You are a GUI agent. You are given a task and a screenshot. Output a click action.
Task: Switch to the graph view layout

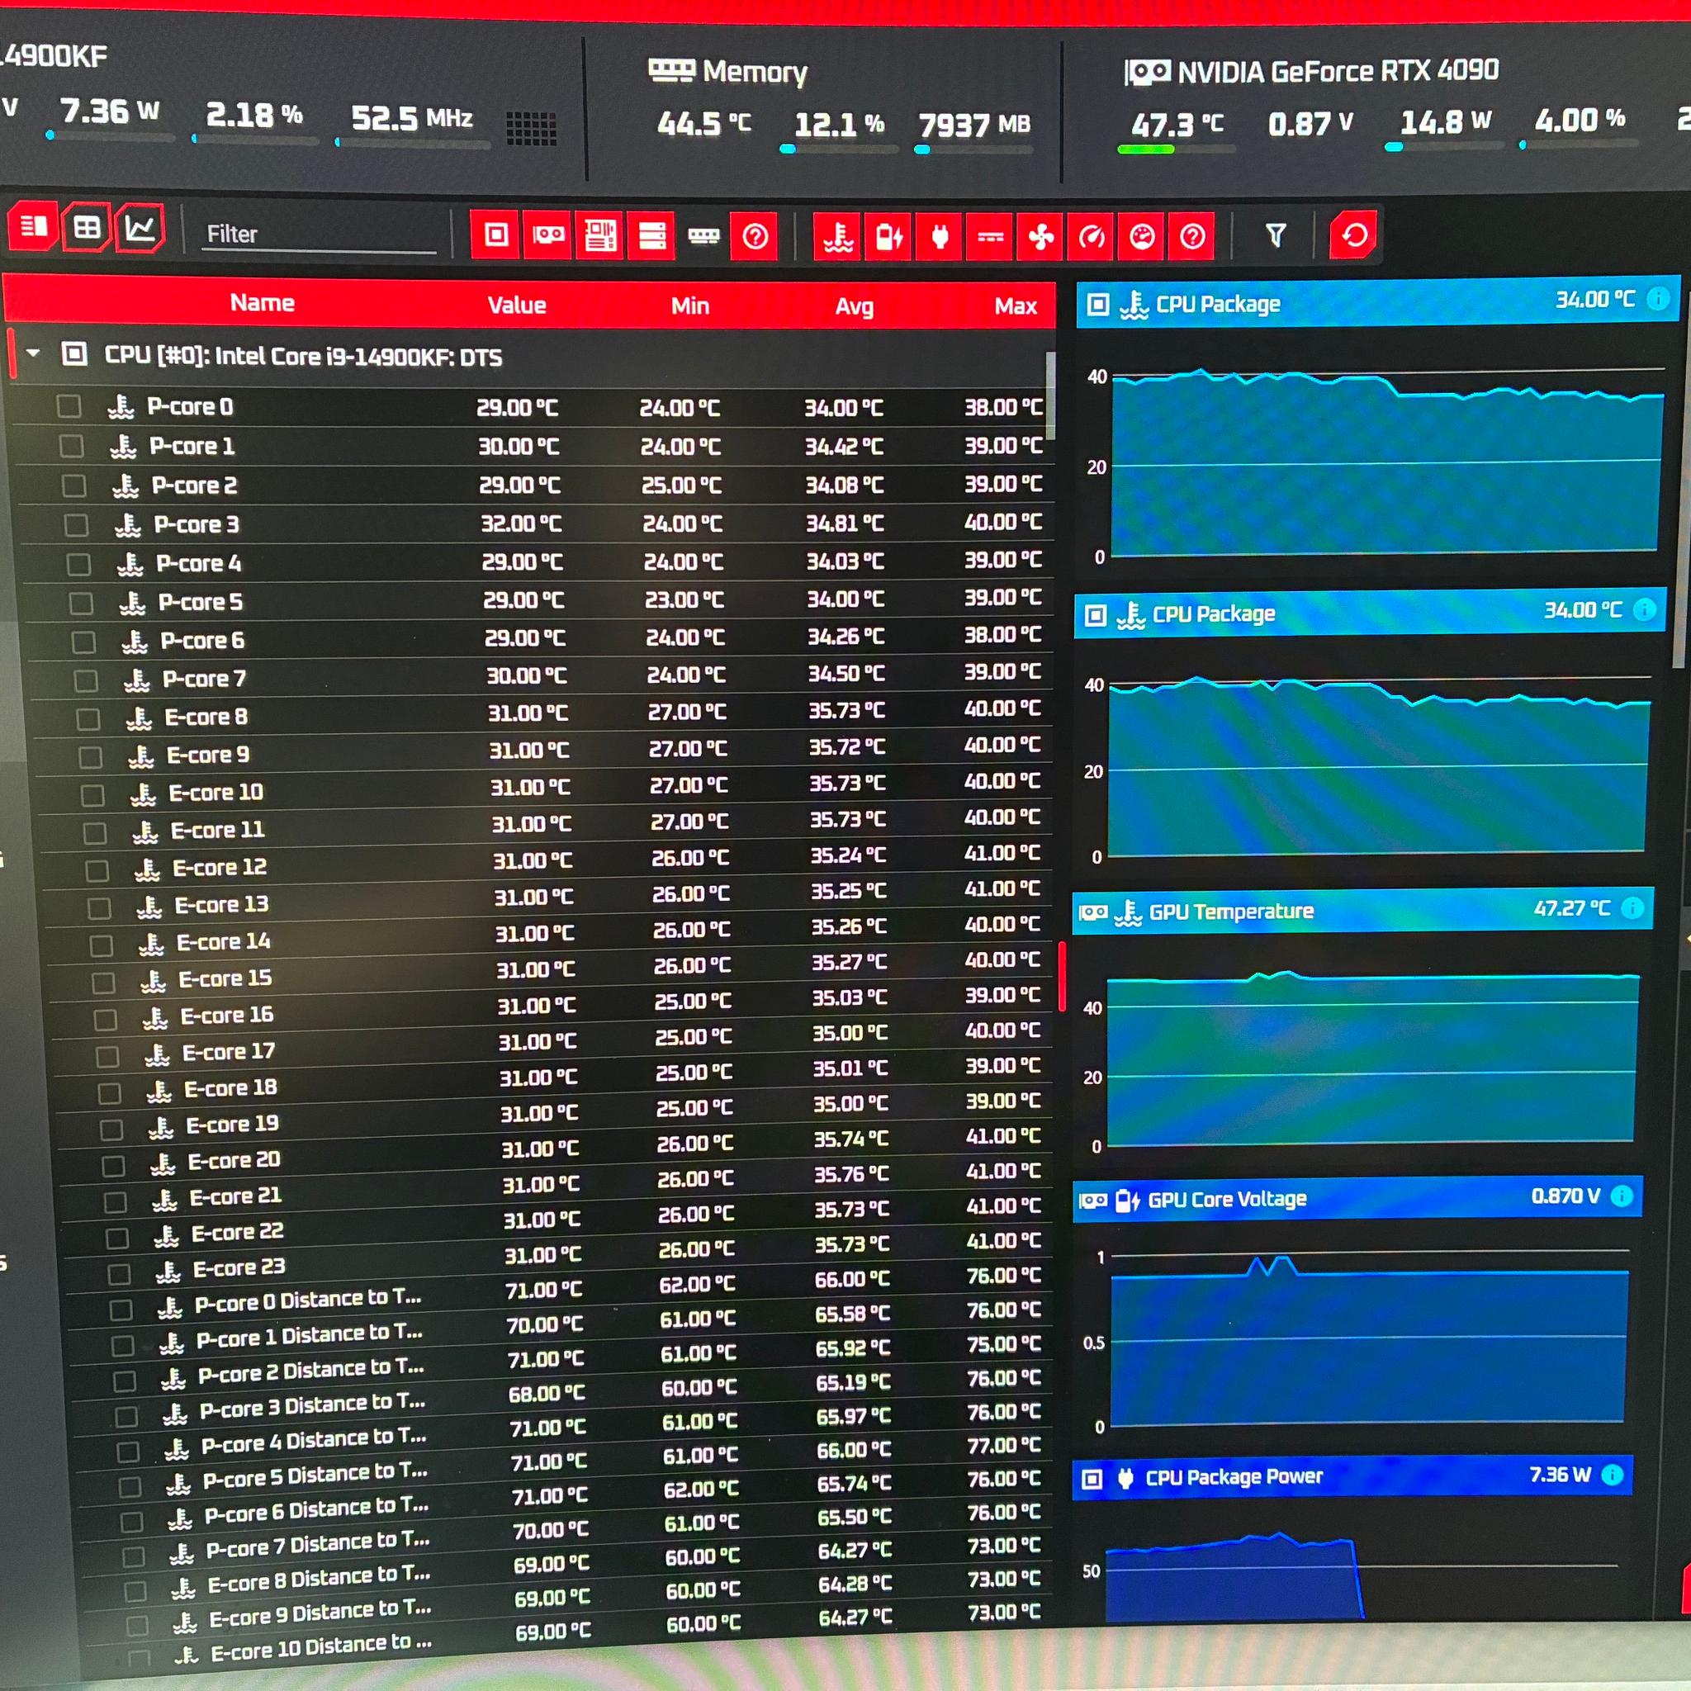tap(140, 230)
